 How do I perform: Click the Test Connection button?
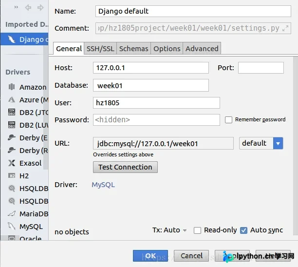[125, 167]
